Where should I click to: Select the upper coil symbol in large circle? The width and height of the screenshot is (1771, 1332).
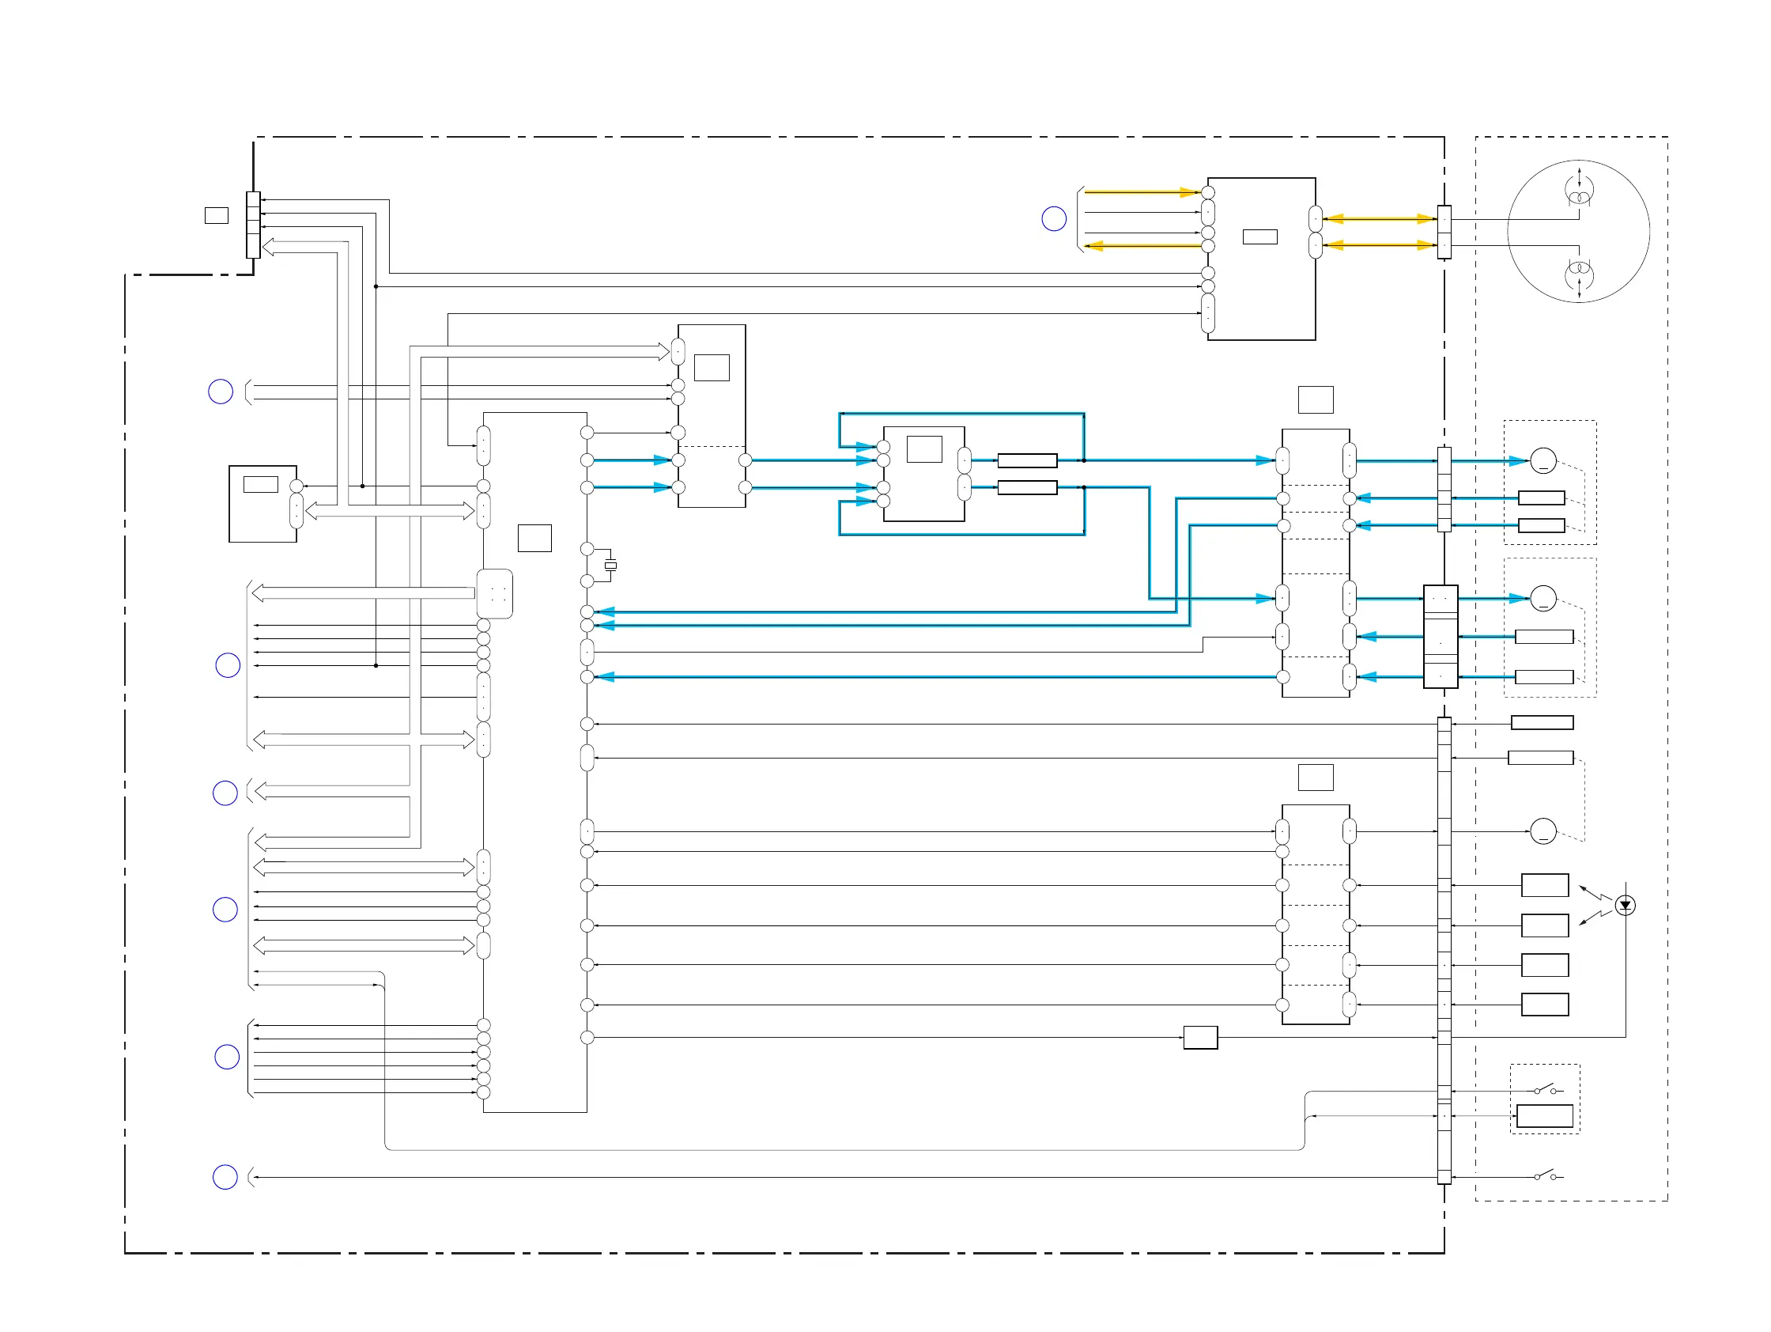1578,192
